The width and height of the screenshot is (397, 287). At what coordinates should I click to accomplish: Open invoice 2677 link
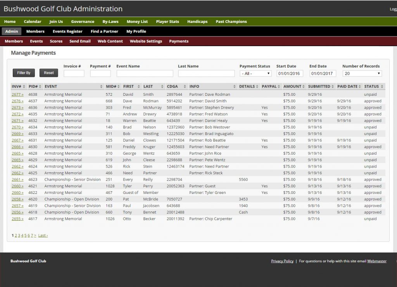pos(17,95)
